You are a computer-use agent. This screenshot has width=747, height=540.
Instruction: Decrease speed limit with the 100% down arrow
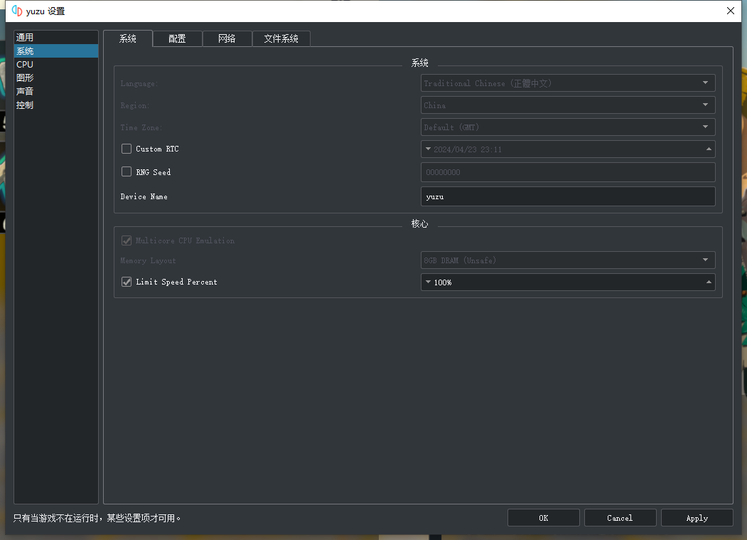tap(428, 282)
